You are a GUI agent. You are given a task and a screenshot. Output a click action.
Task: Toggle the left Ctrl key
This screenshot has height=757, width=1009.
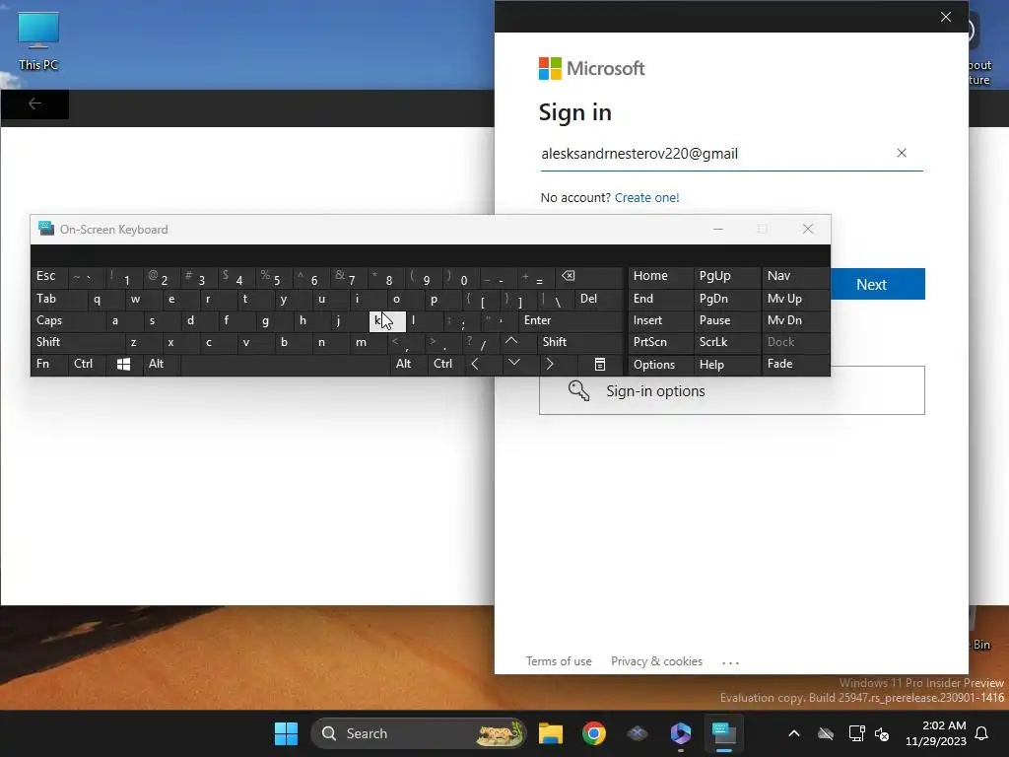coord(87,365)
